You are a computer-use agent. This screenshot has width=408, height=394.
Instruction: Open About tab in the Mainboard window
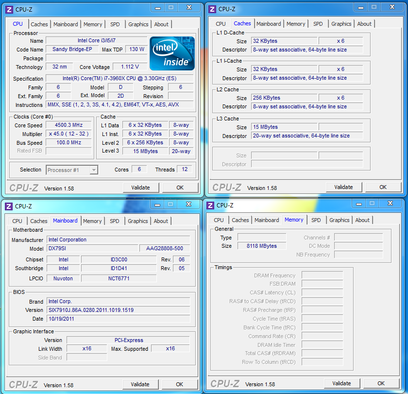161,221
